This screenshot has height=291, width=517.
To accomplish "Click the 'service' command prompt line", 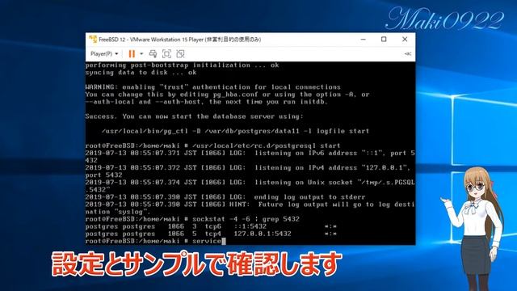I will click(156, 241).
